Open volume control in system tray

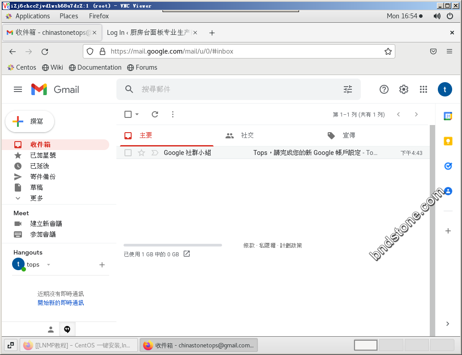click(437, 16)
